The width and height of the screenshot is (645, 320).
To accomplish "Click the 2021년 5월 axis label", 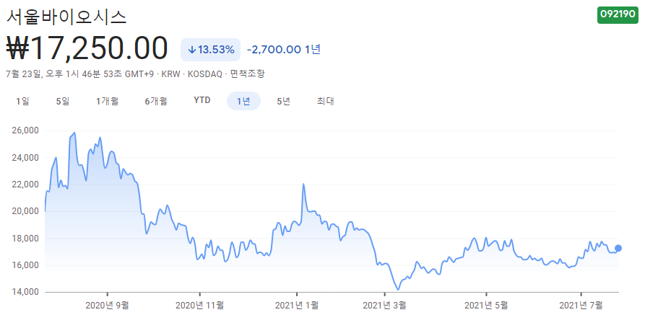I will [486, 305].
